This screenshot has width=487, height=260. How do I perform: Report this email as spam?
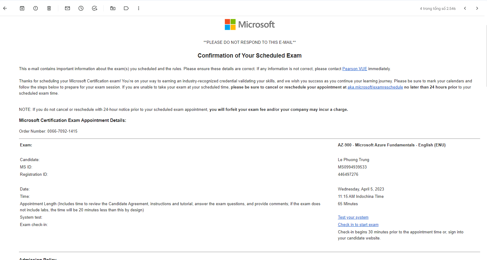(x=36, y=8)
